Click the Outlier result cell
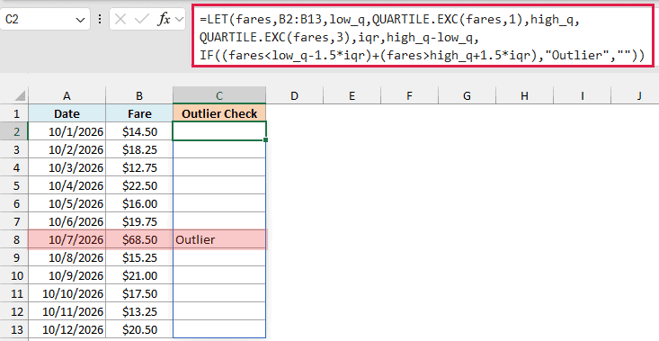The height and width of the screenshot is (341, 659). 219,239
